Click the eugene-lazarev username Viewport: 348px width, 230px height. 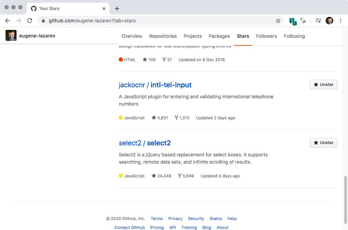(x=37, y=36)
